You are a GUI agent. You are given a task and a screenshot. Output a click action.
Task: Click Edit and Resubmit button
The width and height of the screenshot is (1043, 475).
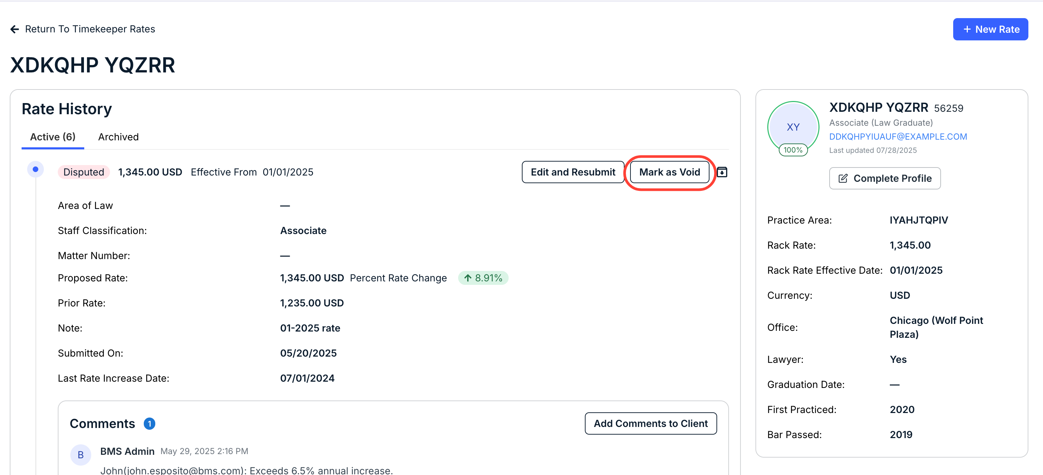point(573,172)
